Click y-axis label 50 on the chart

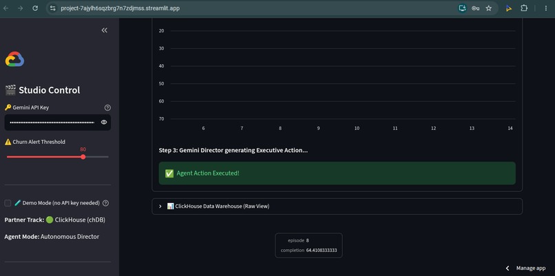(161, 83)
